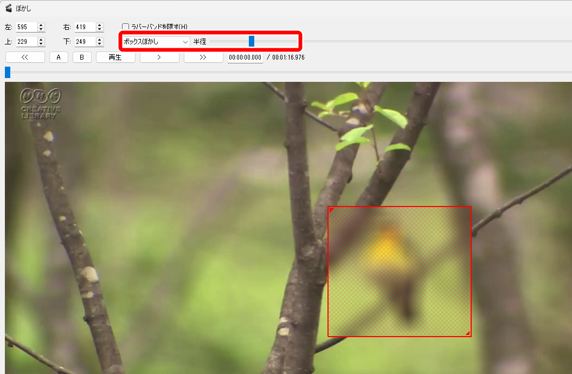Click the current time field 00:00:00.000
The width and height of the screenshot is (572, 374).
click(245, 57)
